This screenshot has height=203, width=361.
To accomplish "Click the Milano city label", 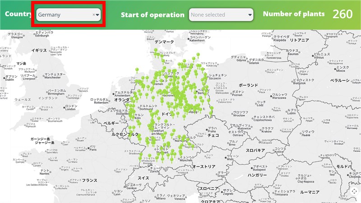I will point(160,198).
